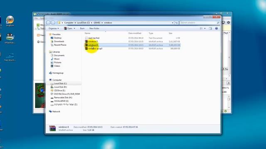Click the image thumbnail in uTorrent window

coord(40,96)
